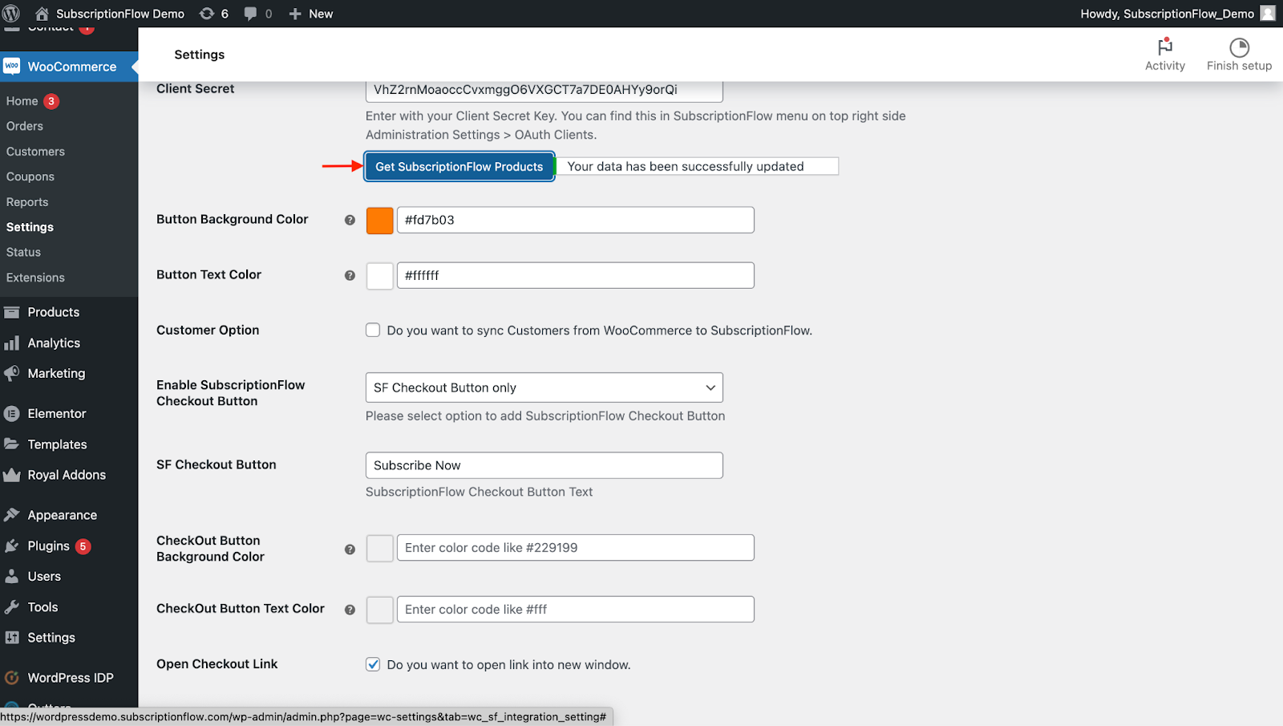
Task: Click the WordPress logo icon
Action: click(11, 13)
